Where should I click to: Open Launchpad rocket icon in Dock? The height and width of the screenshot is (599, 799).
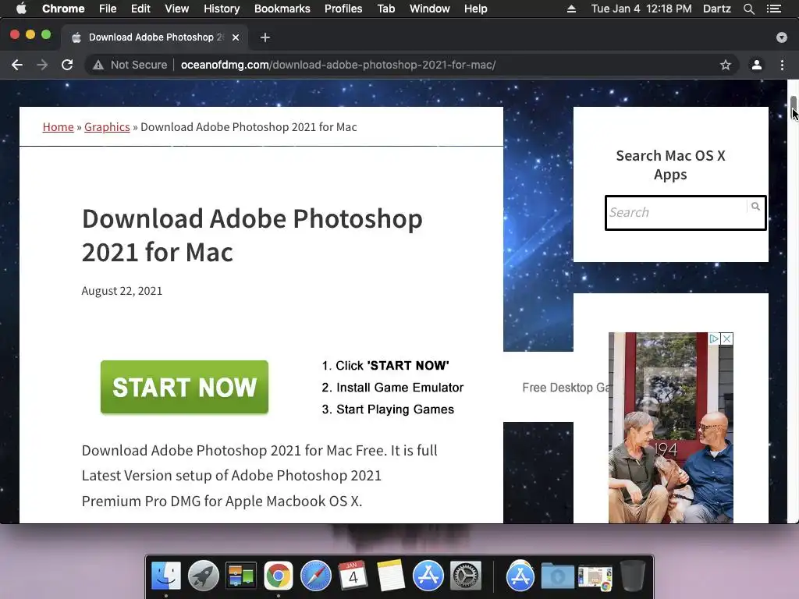[x=204, y=576]
